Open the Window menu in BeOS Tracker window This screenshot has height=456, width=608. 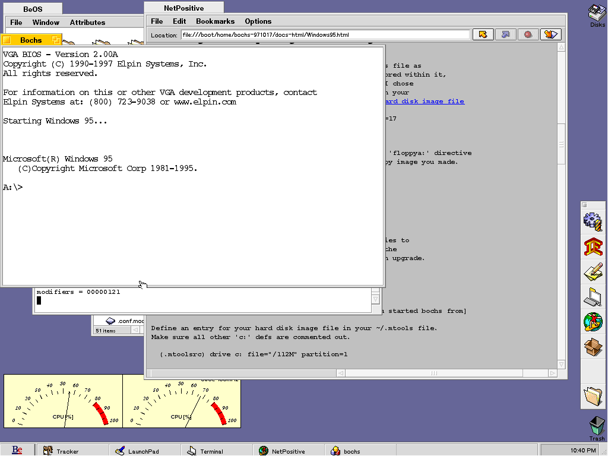click(x=46, y=23)
